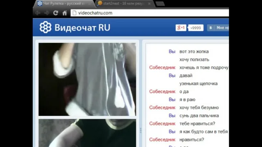Click the VK 'В' icon
This screenshot has height=147, width=262.
coord(210,28)
